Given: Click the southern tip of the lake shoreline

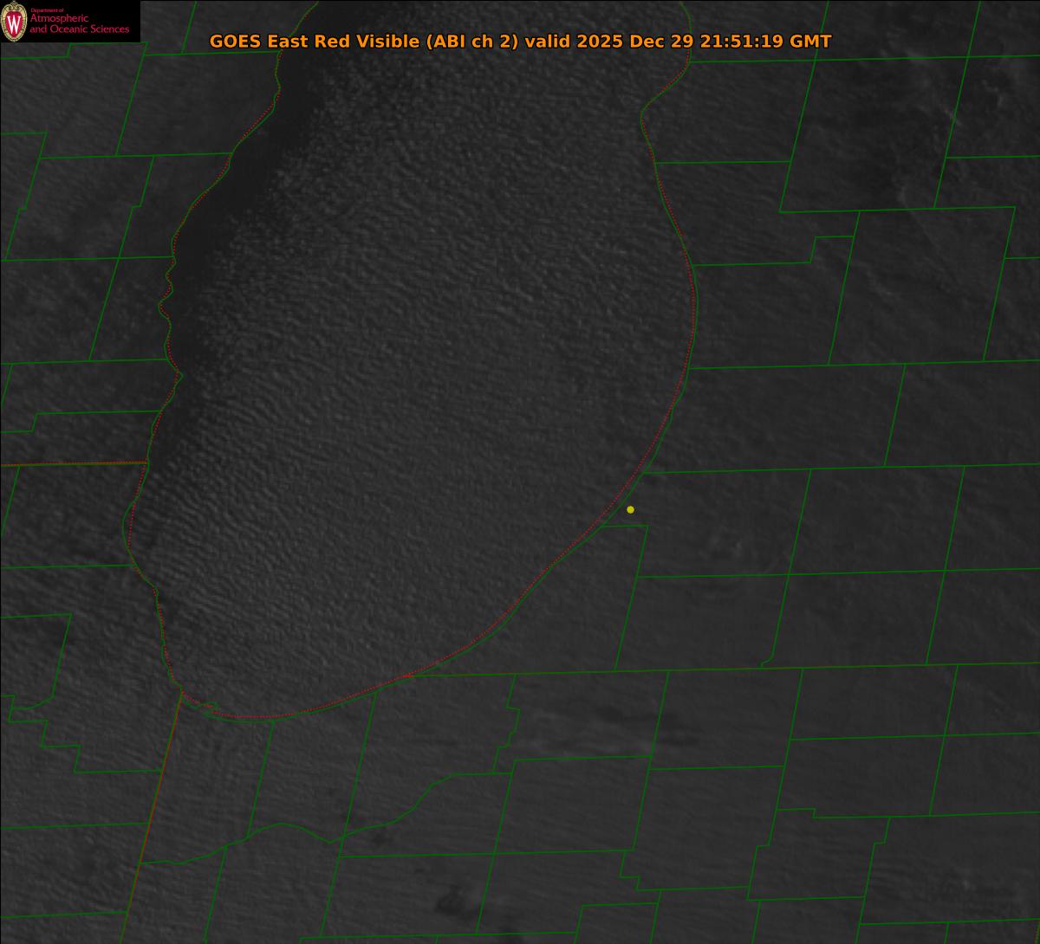Looking at the screenshot, I should (260, 717).
